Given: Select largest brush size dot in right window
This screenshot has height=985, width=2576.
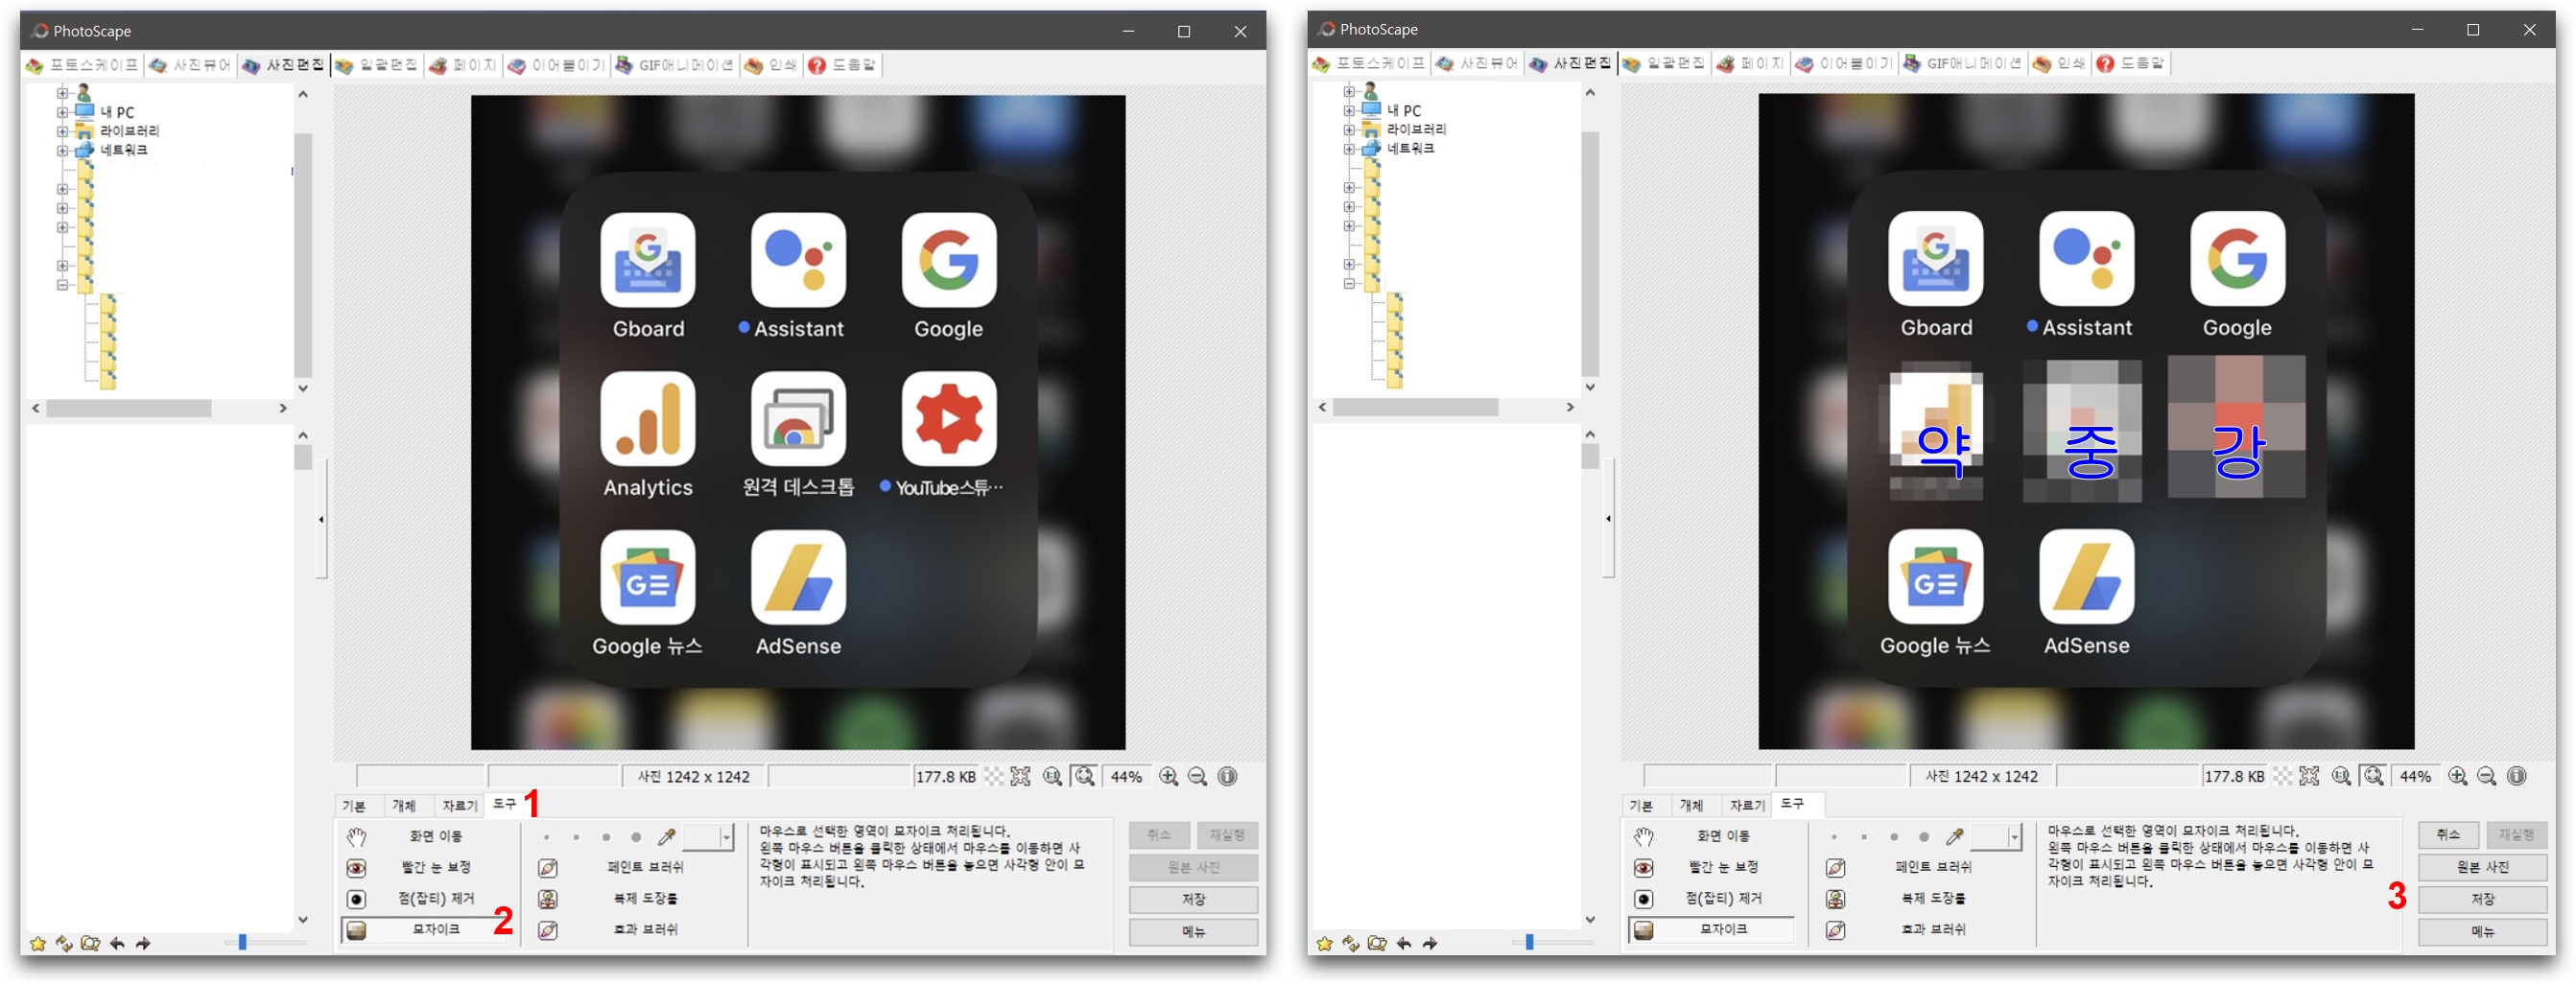Looking at the screenshot, I should pyautogui.click(x=1924, y=837).
